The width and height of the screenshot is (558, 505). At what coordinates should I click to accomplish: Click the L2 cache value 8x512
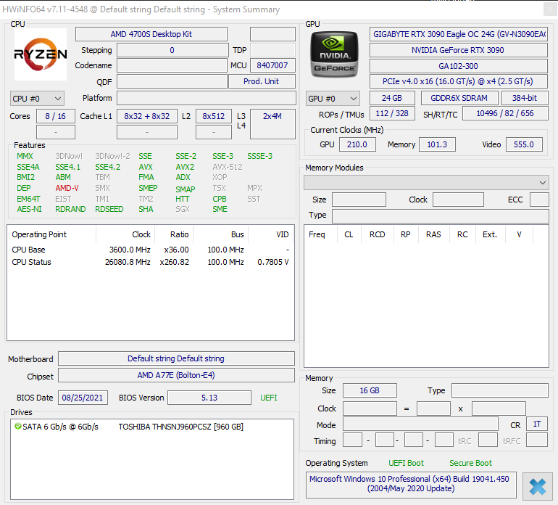click(x=214, y=116)
